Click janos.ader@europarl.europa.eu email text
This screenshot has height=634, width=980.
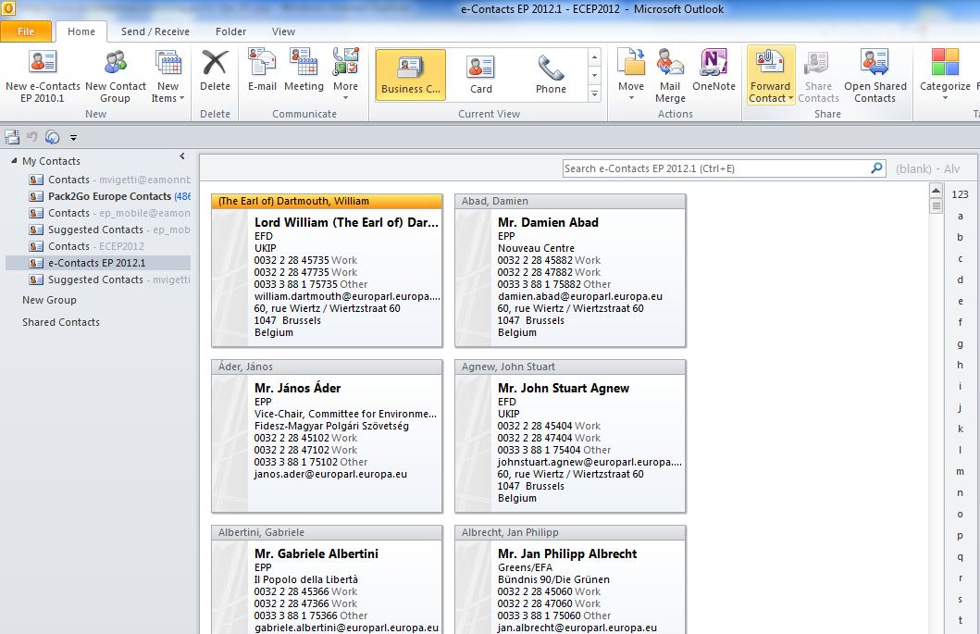tap(330, 474)
